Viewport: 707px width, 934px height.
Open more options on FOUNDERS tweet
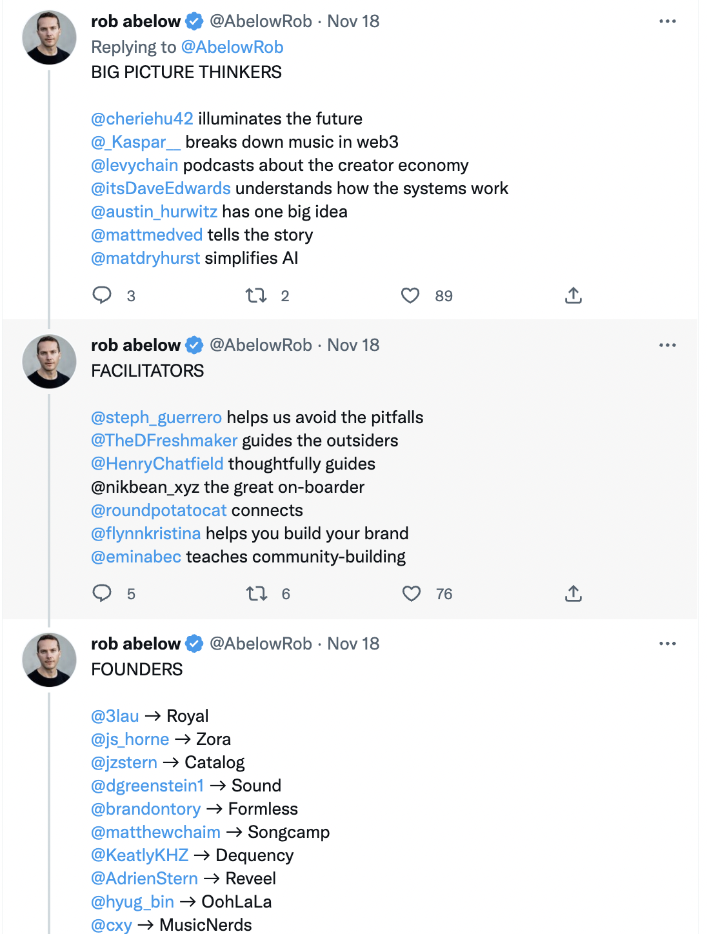point(668,644)
